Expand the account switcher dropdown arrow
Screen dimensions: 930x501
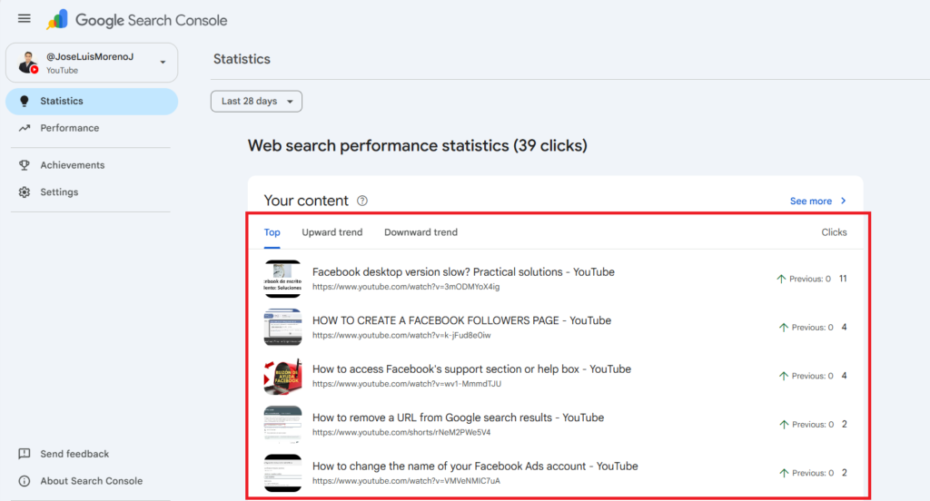point(163,63)
